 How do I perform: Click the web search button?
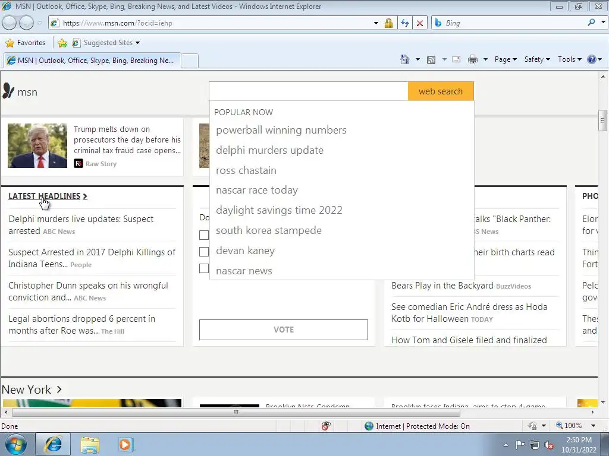point(441,91)
